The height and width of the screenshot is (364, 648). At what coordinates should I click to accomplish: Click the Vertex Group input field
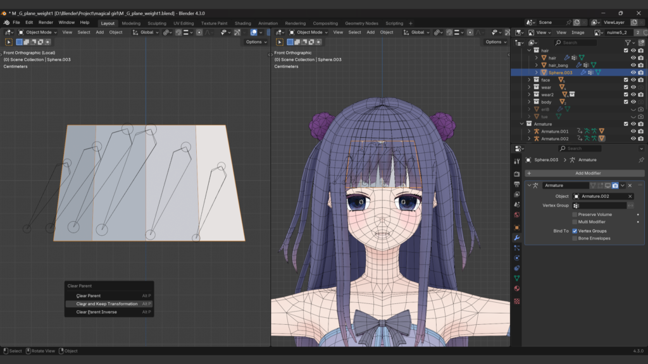[602, 205]
